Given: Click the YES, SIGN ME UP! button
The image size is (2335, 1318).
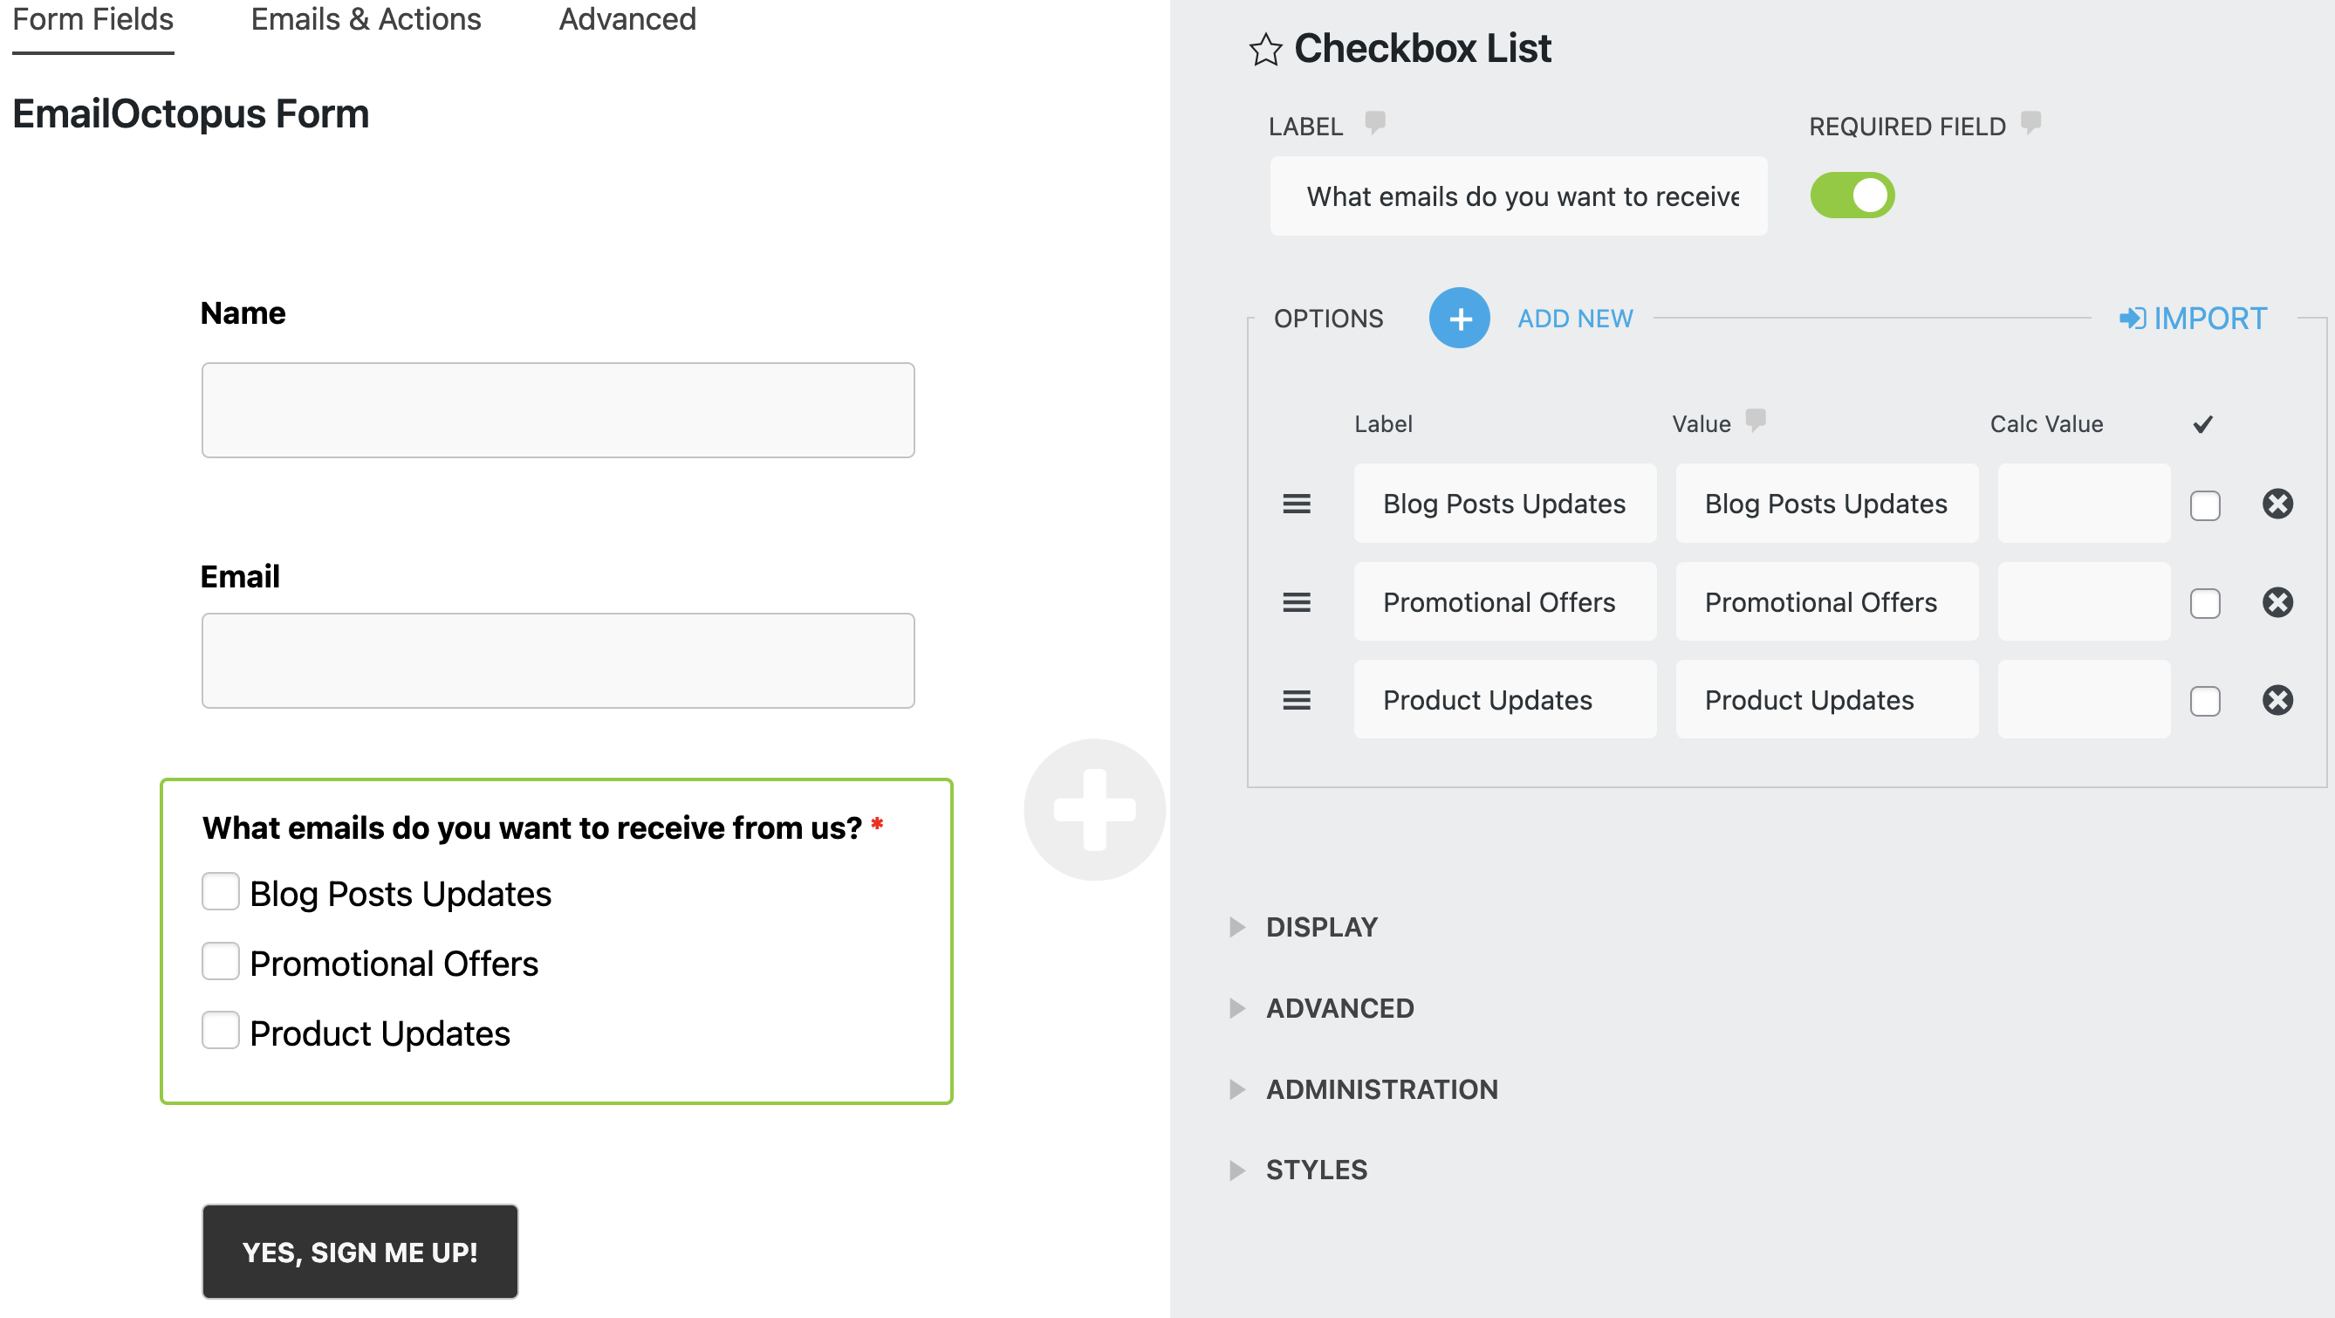Looking at the screenshot, I should [359, 1252].
